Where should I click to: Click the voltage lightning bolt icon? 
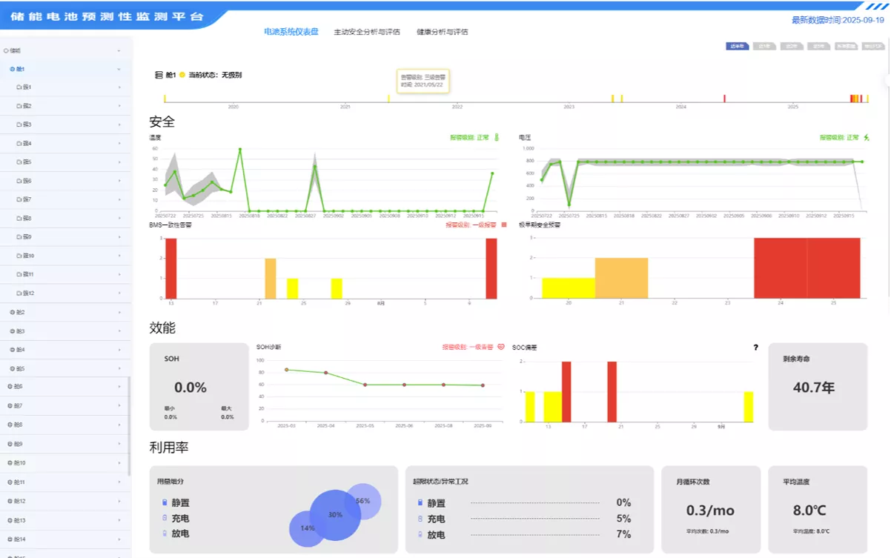click(867, 137)
